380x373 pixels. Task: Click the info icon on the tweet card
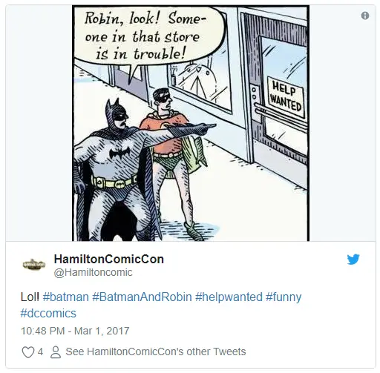pyautogui.click(x=365, y=16)
